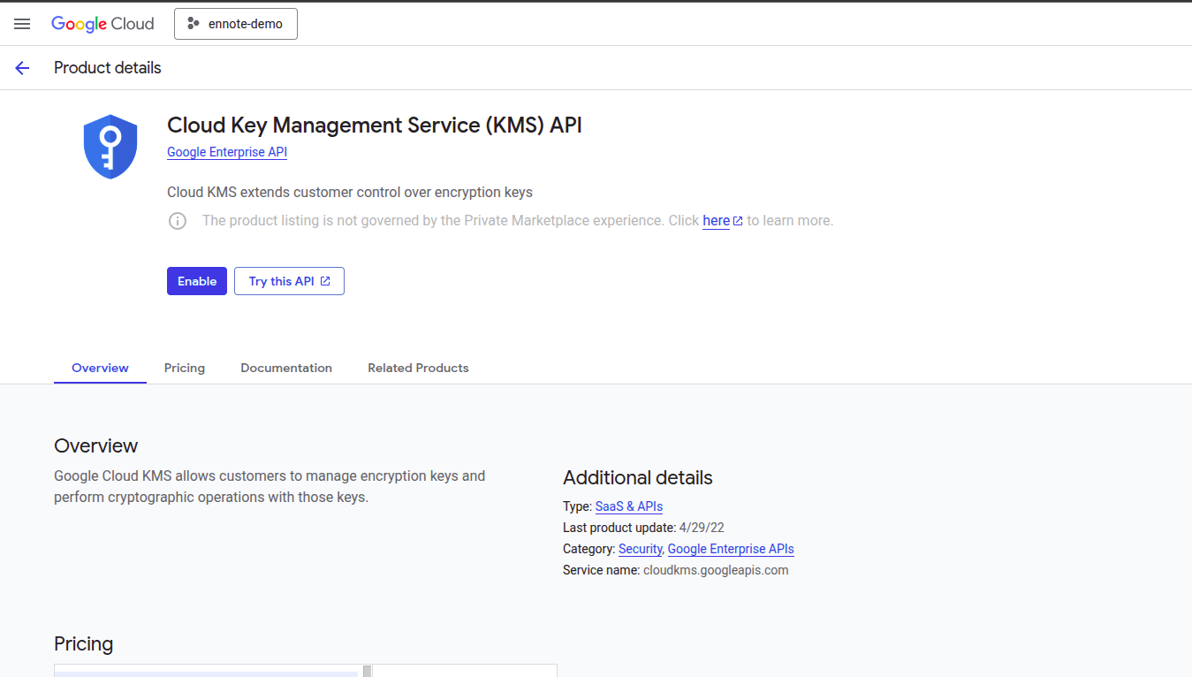Open the ennote-demo project selector
The height and width of the screenshot is (677, 1192).
click(236, 24)
